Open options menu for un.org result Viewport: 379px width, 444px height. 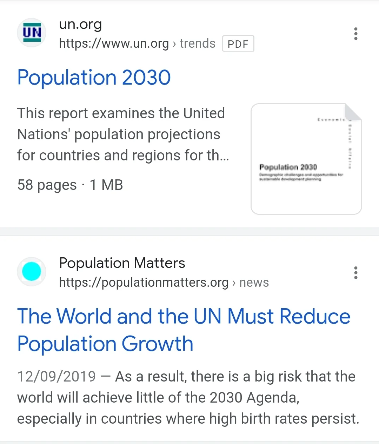[x=355, y=34]
